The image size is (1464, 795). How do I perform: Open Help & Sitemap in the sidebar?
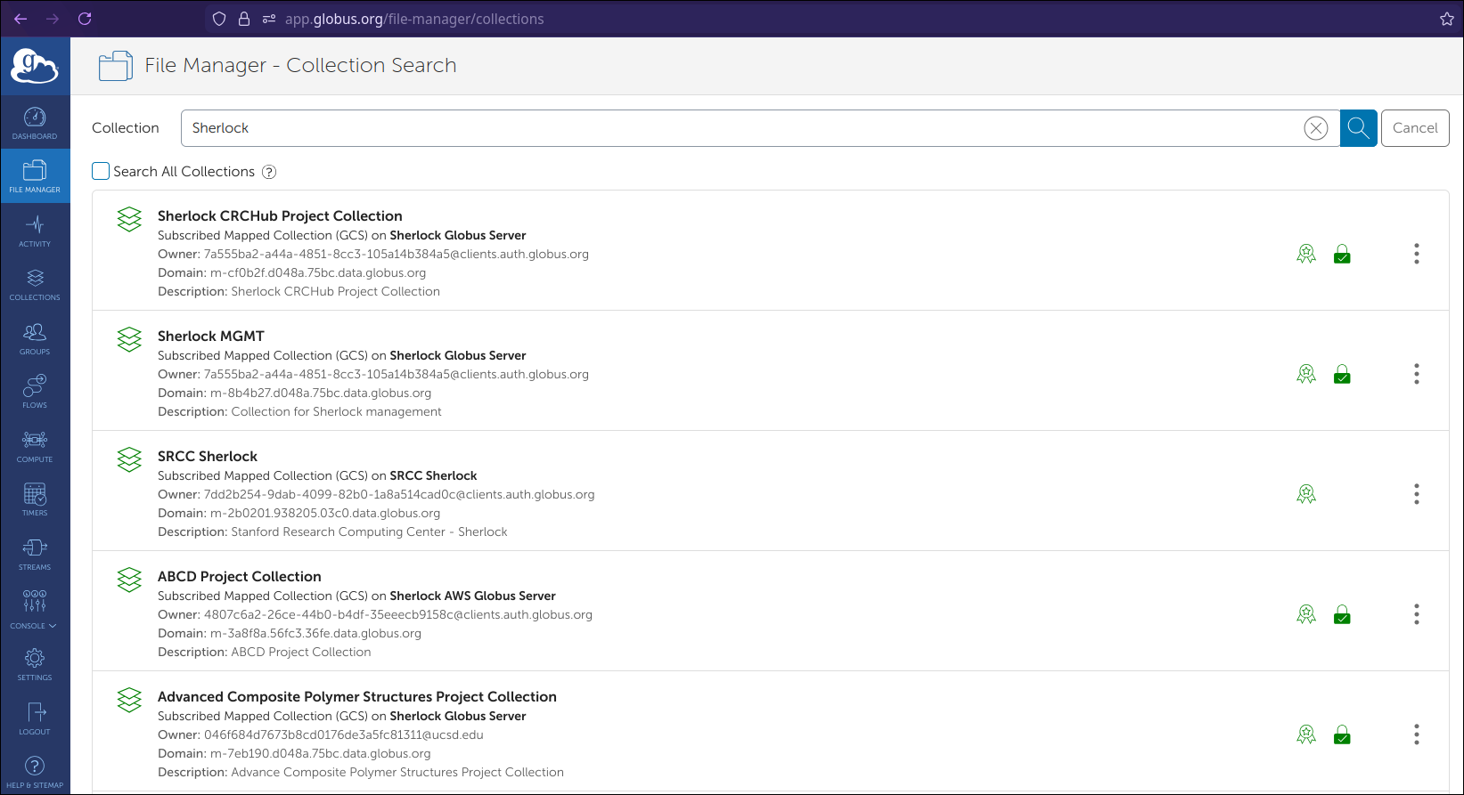[35, 772]
